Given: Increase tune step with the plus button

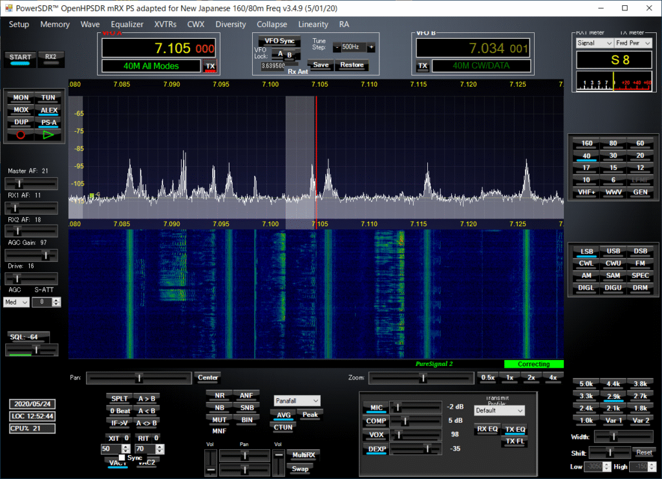Looking at the screenshot, I should click(x=371, y=47).
